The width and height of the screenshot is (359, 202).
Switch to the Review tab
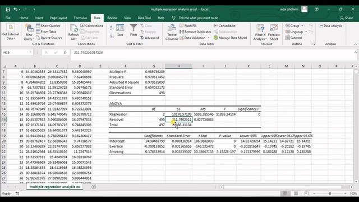tap(112, 18)
